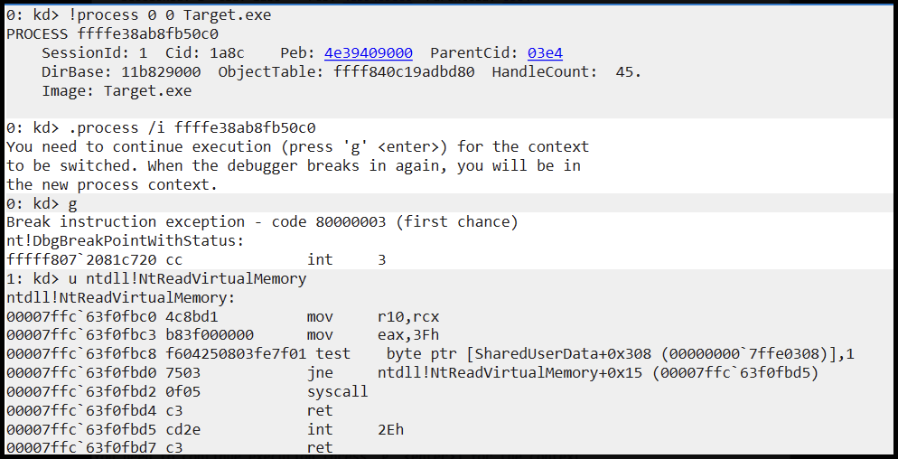Click the 'u ntdll!NtReadVirtualMemory' command line

156,278
